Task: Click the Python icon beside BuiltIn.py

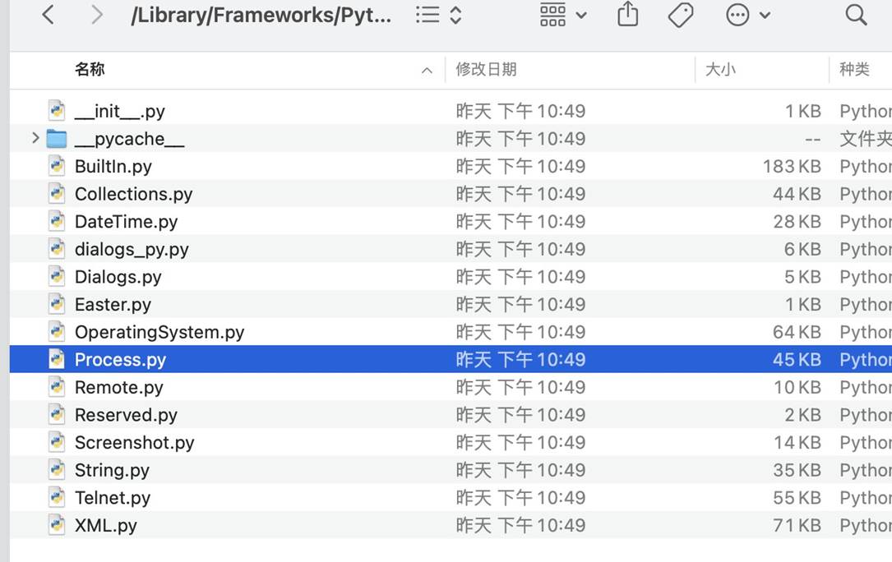Action: click(57, 166)
